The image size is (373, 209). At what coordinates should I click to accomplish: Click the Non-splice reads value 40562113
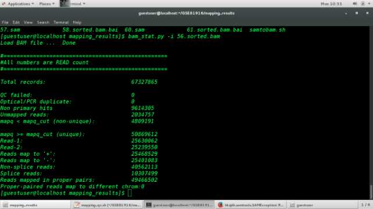pyautogui.click(x=144, y=167)
